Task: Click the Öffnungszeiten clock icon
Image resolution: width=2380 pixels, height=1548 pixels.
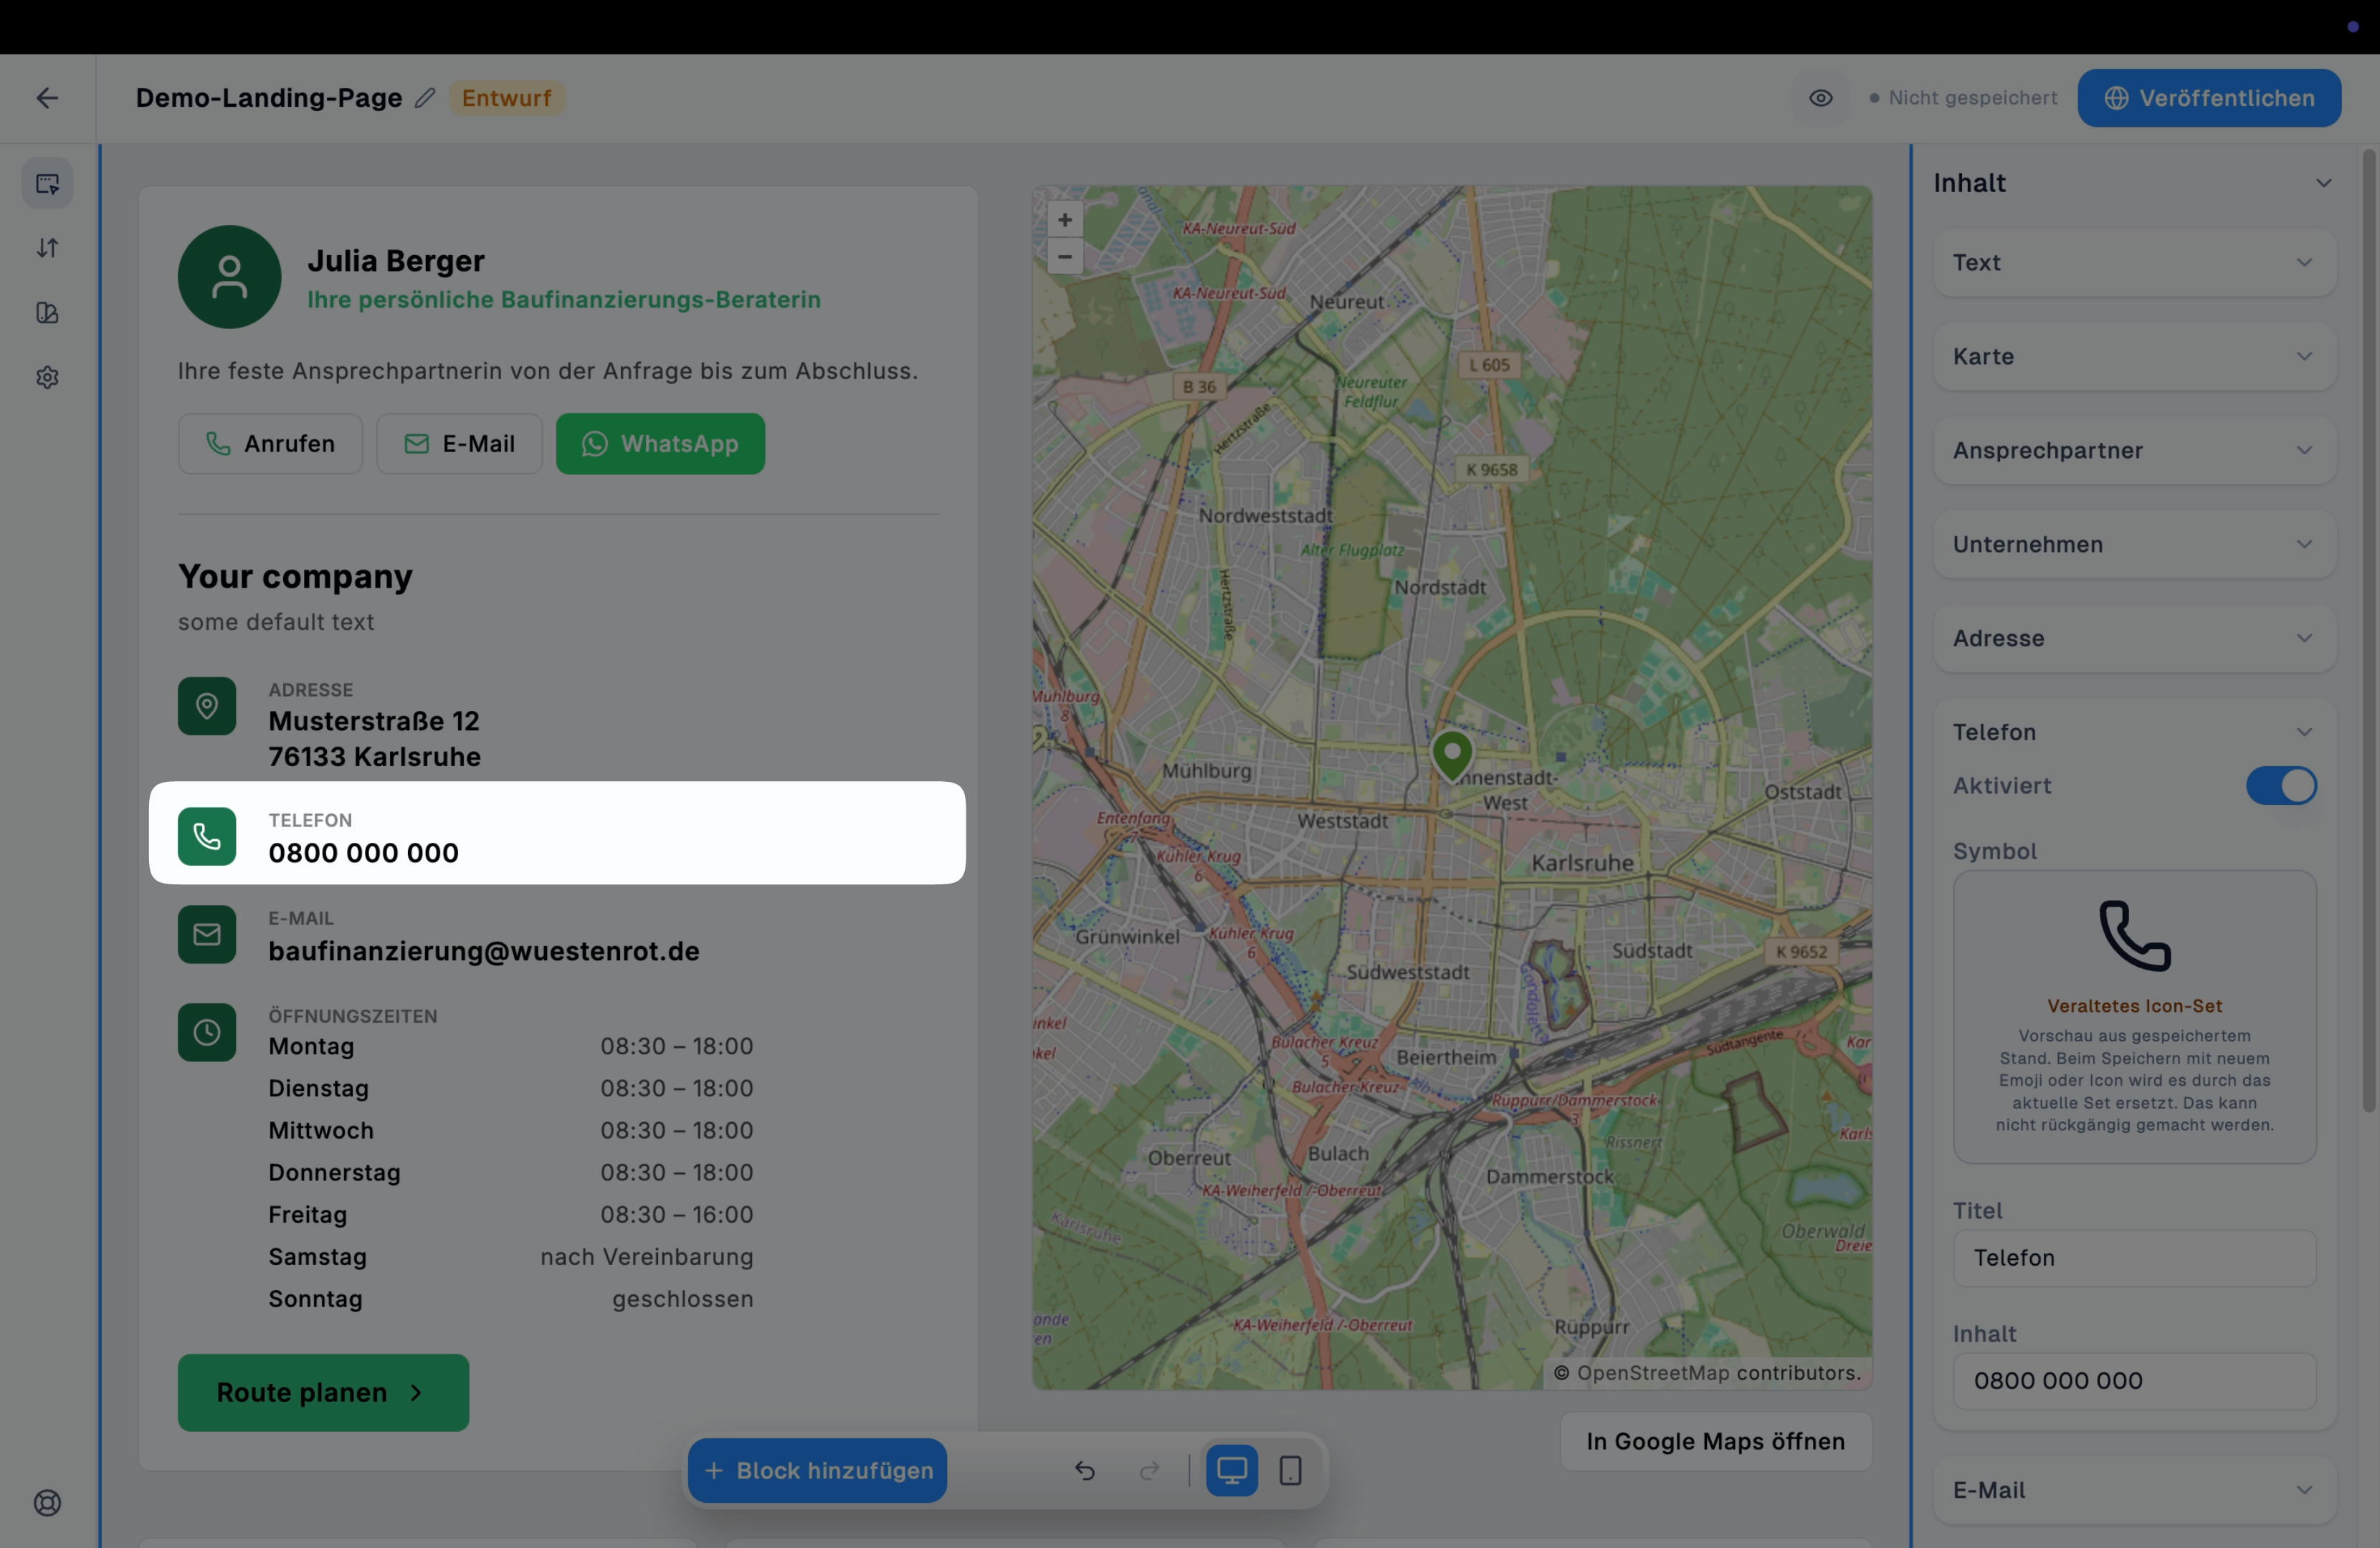Action: click(x=207, y=1033)
